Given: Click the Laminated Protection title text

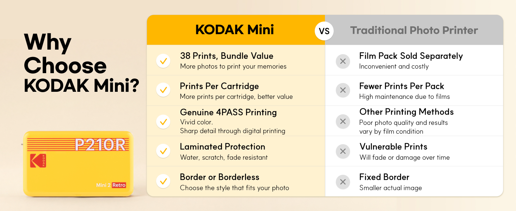Looking at the screenshot, I should click(222, 147).
